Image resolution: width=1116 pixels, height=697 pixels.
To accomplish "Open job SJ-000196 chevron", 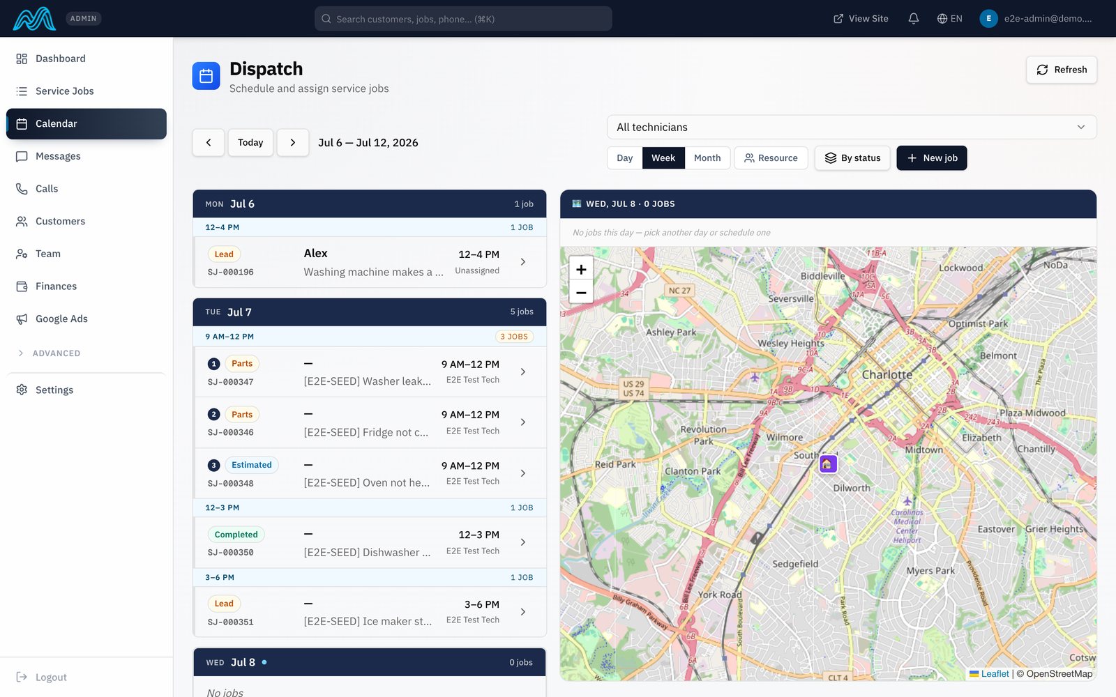I will [x=523, y=262].
